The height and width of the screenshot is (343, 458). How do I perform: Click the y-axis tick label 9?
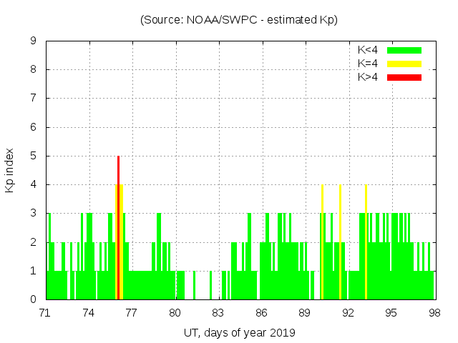[33, 41]
